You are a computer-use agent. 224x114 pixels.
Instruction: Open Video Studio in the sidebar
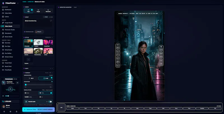(10, 26)
